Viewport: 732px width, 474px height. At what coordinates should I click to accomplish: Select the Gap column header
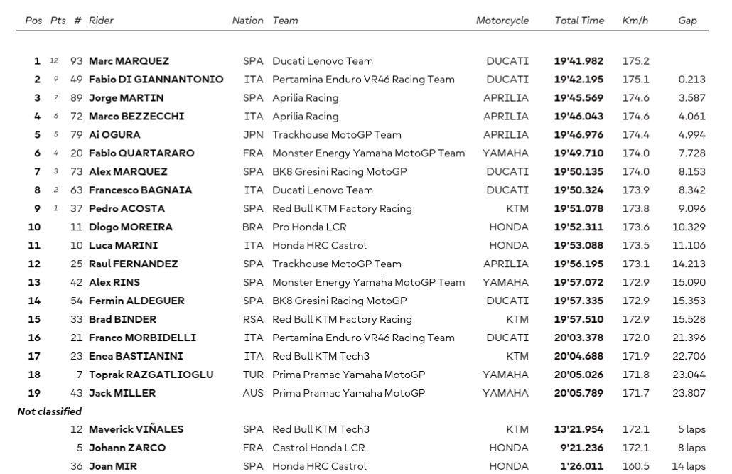[687, 21]
